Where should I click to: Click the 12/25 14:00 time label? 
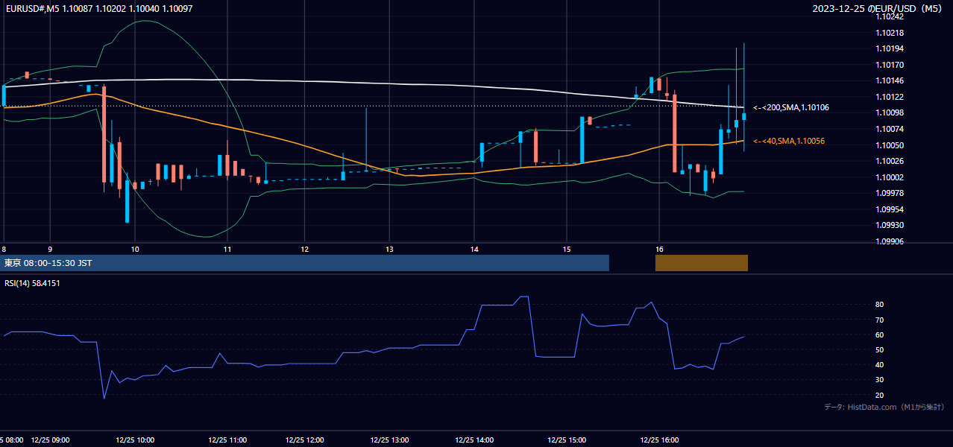(x=475, y=440)
